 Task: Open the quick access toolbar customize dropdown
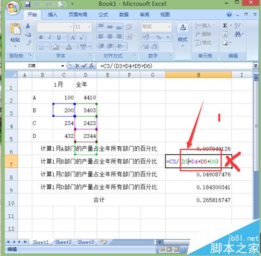coord(73,4)
